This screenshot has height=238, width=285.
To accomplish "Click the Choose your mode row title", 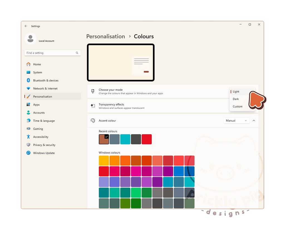I will pos(110,90).
